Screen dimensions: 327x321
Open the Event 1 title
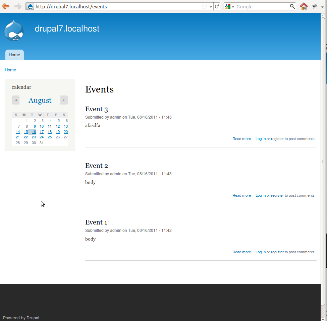(96, 222)
